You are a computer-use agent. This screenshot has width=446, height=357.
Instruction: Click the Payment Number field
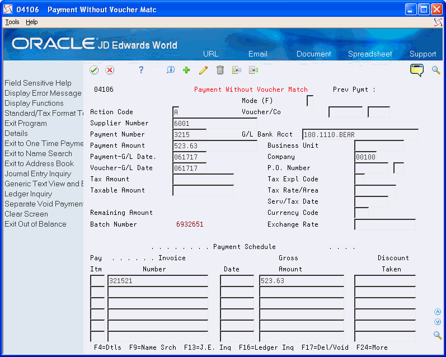point(190,134)
